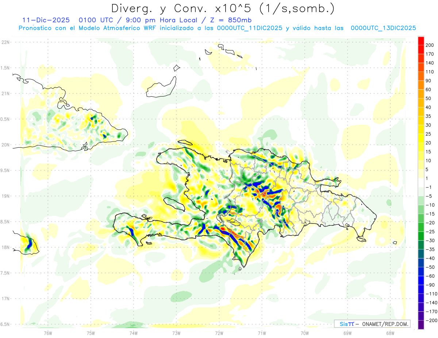Click the bottom dark purple swatch of the color scale
The image size is (438, 338).
pyautogui.click(x=421, y=325)
